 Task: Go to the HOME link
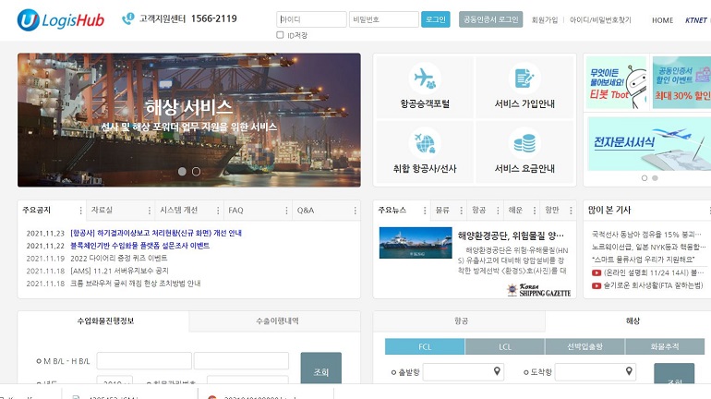[662, 20]
